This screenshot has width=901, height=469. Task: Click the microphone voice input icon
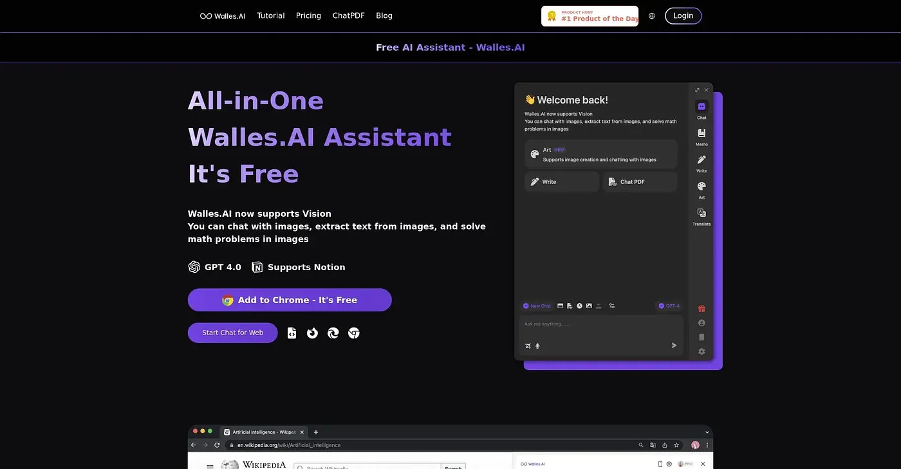[x=537, y=345]
